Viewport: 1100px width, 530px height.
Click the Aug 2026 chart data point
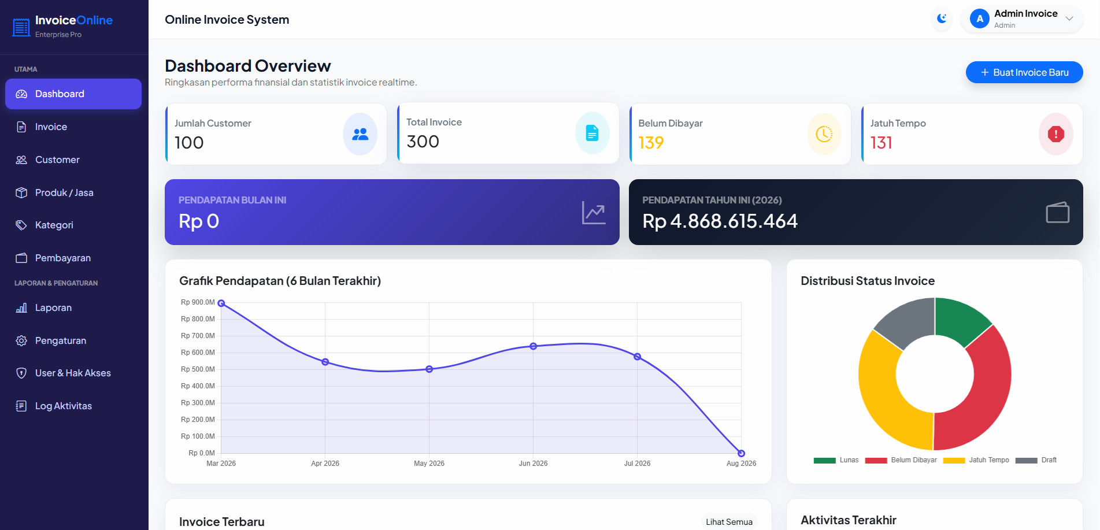click(x=742, y=454)
